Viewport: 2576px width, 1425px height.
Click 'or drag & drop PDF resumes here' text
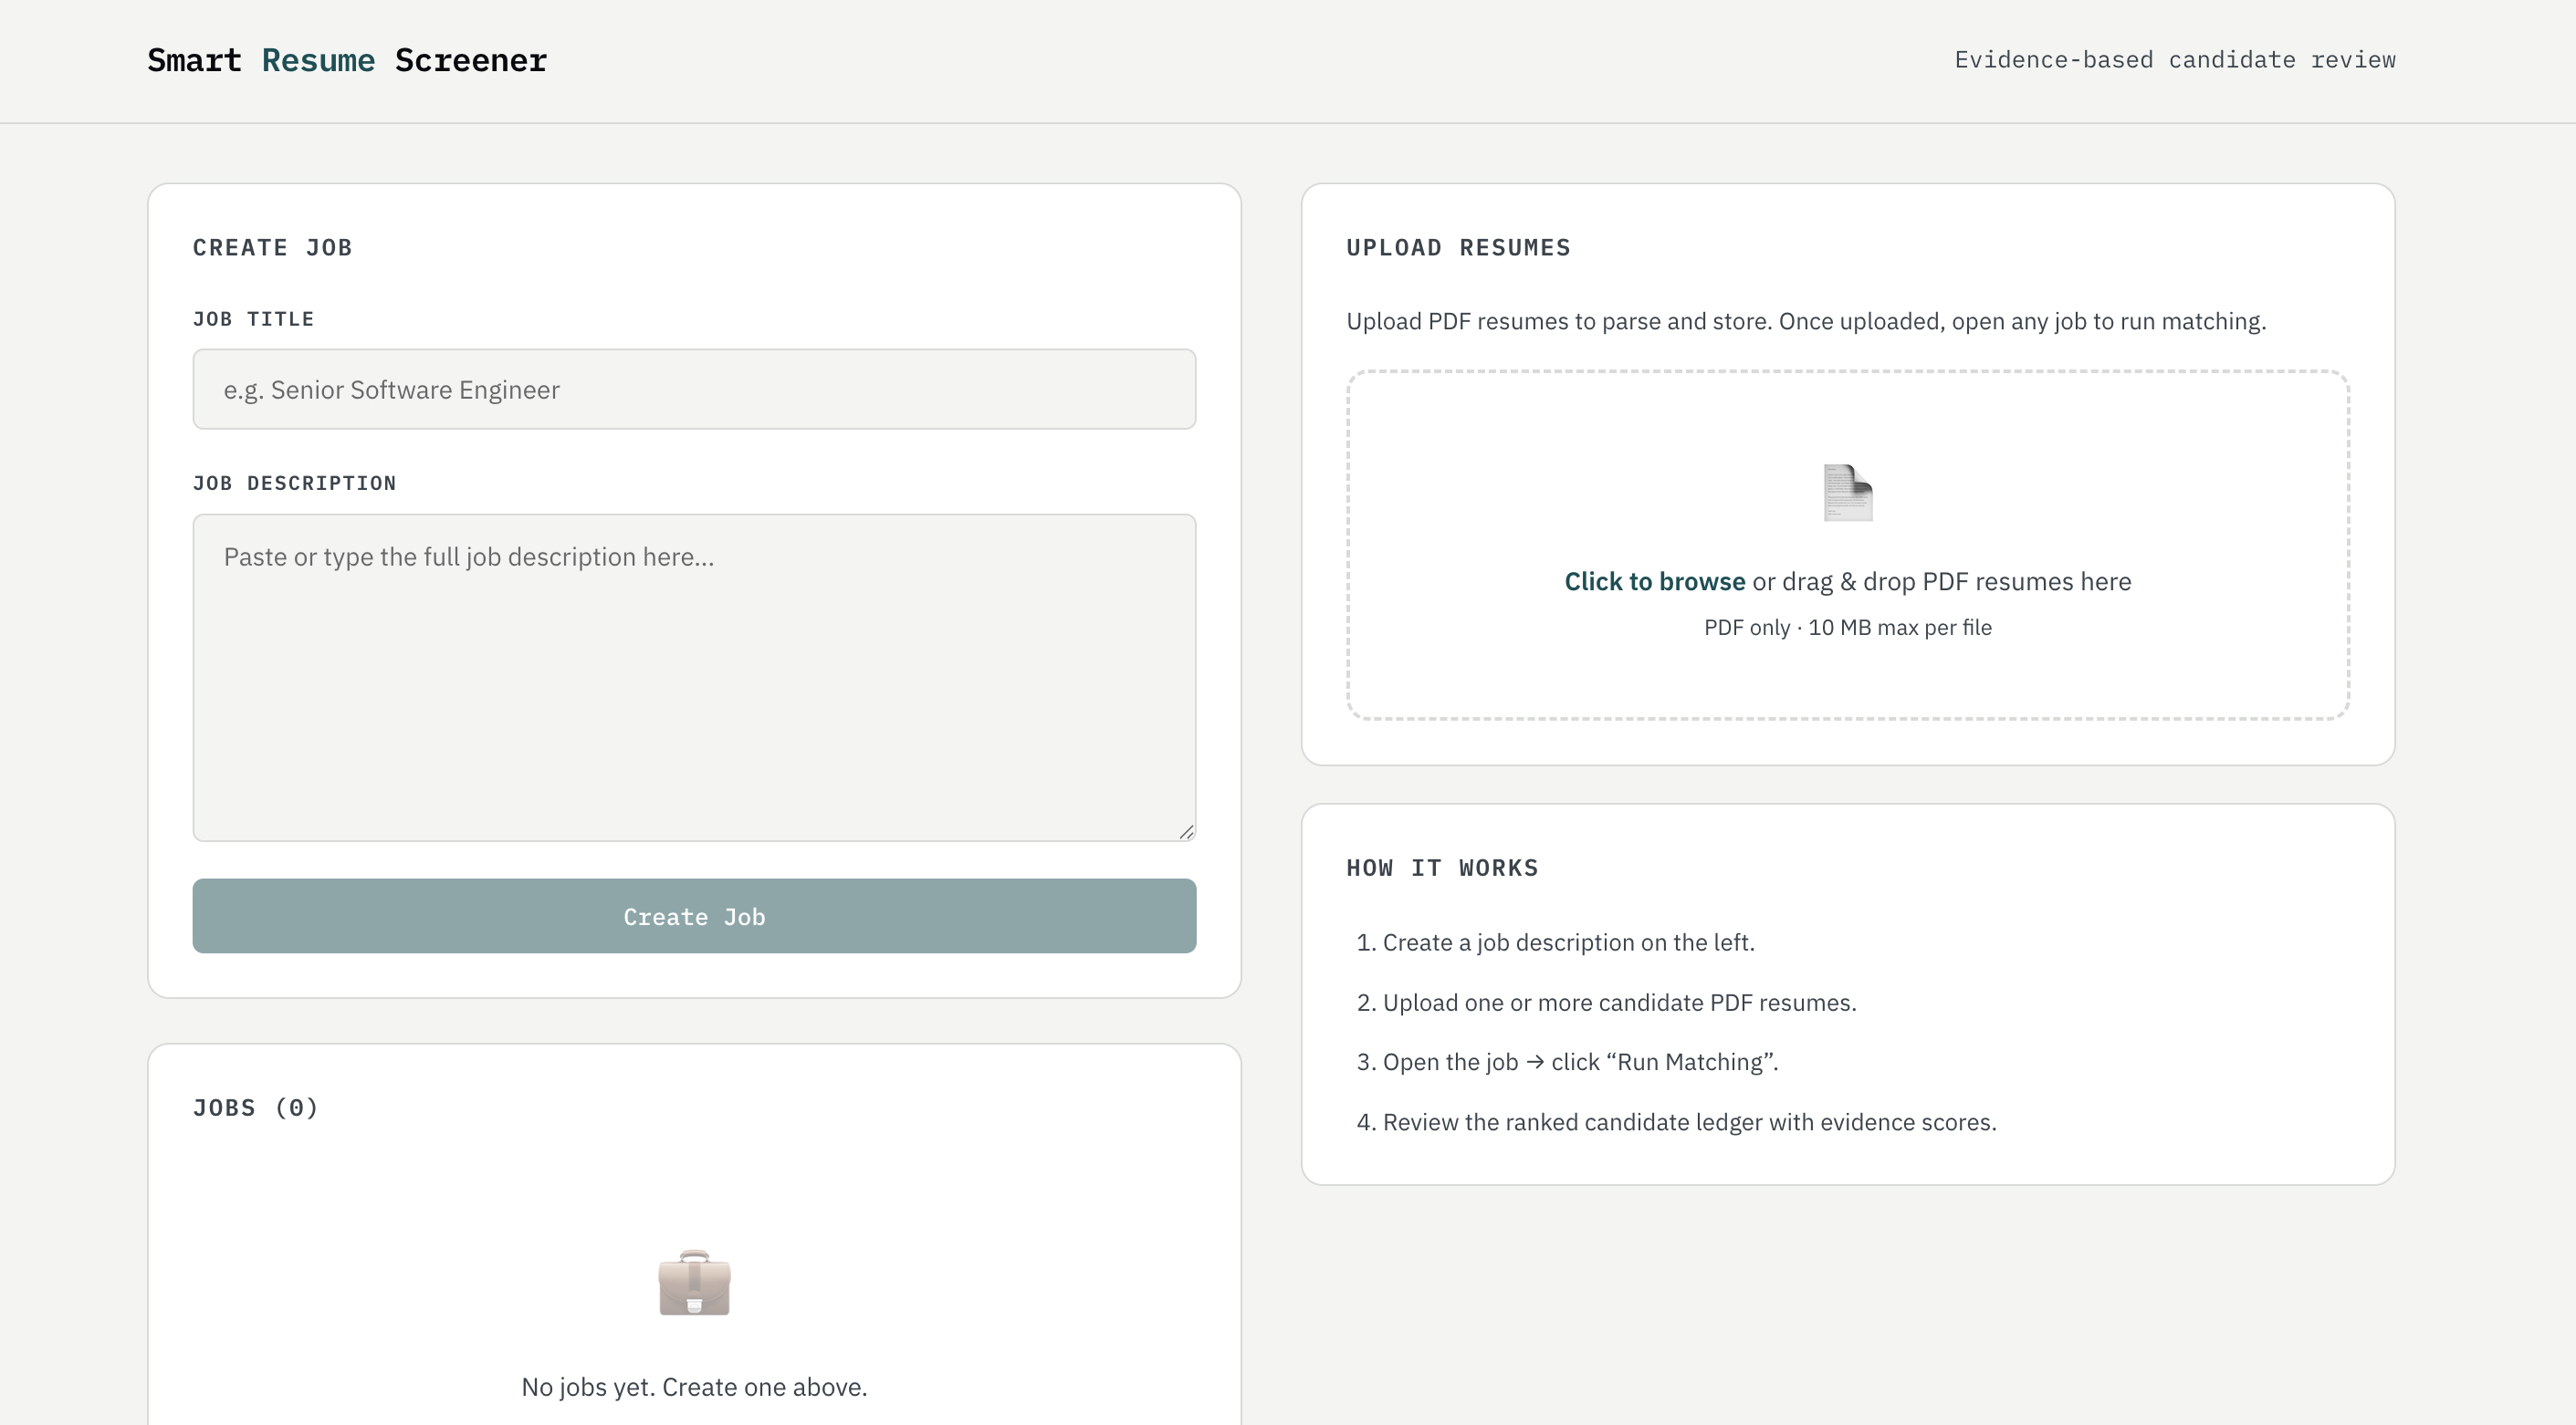pyautogui.click(x=1941, y=582)
